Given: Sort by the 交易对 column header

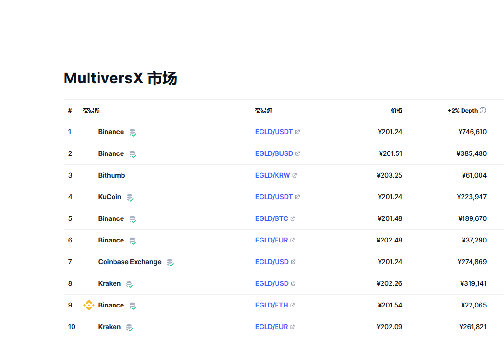Looking at the screenshot, I should pyautogui.click(x=263, y=111).
